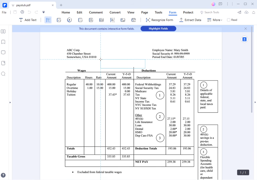Open the Comment tab
Viewport: 257px width, 180px height.
(96, 12)
